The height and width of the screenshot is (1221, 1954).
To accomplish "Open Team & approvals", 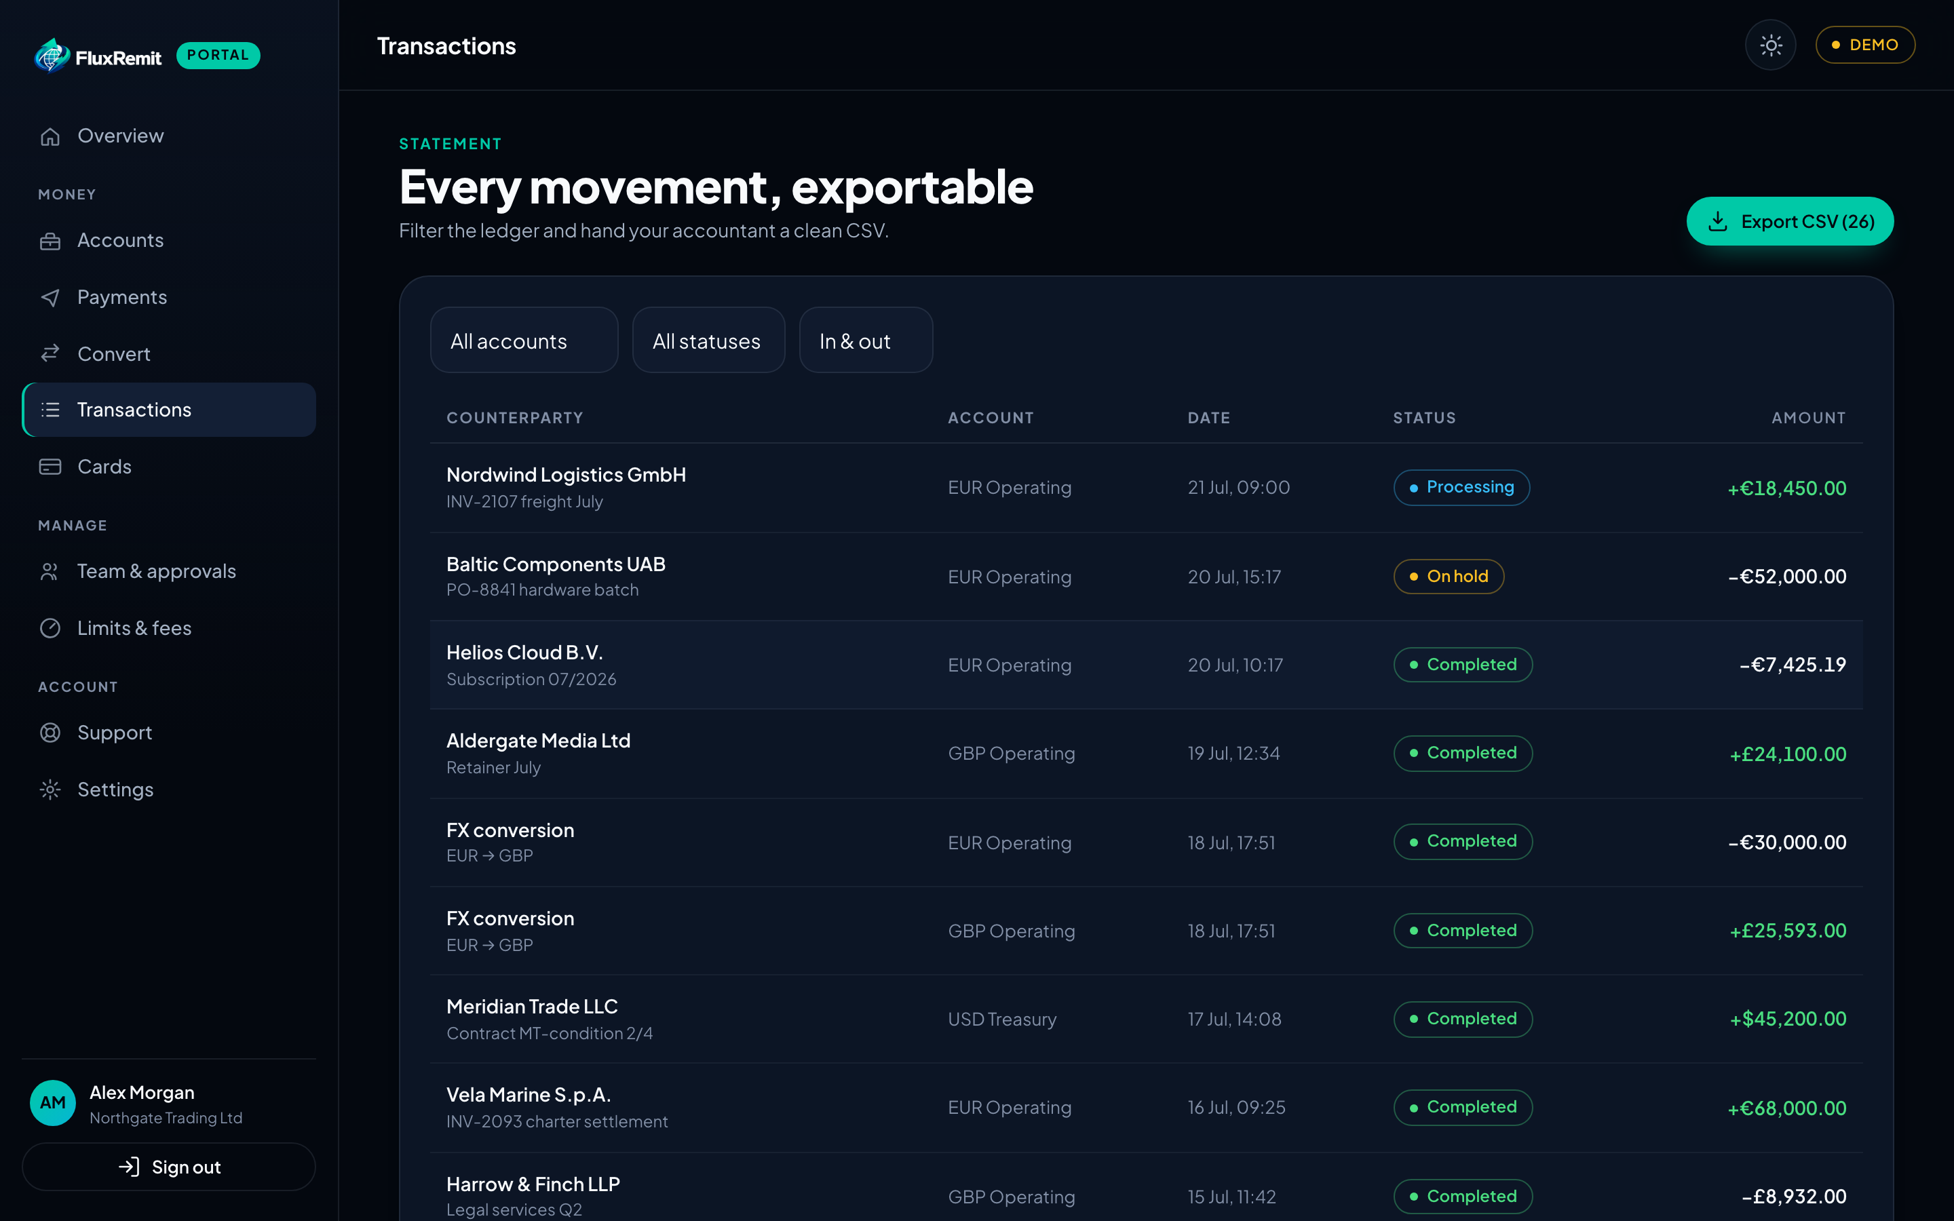I will click(x=169, y=572).
